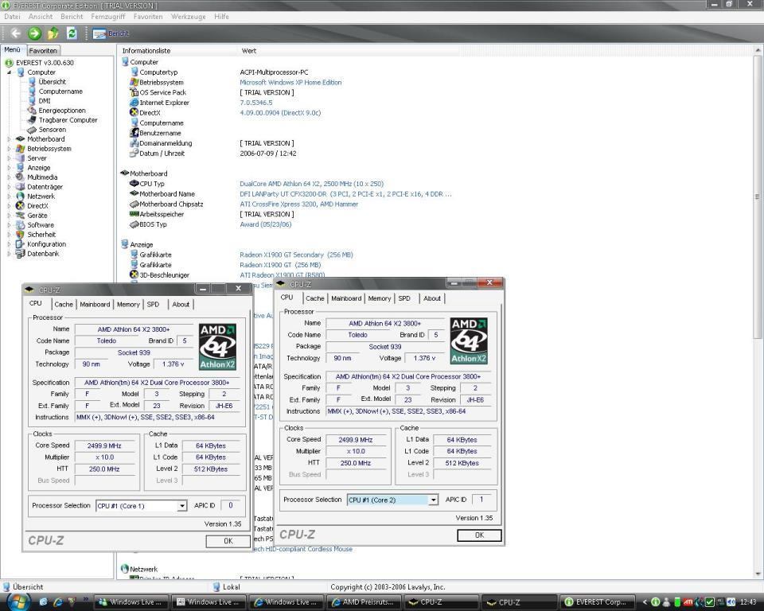Collapse the Computer tree node

coord(9,72)
